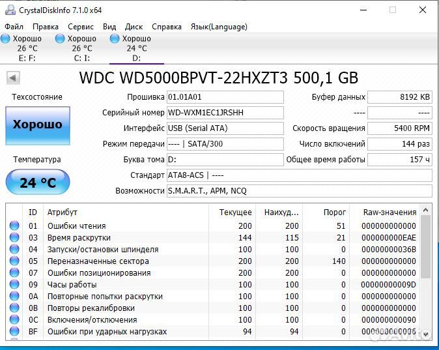Select the Запуски/остановки шпинделя row
This screenshot has width=439, height=350.
(214, 250)
